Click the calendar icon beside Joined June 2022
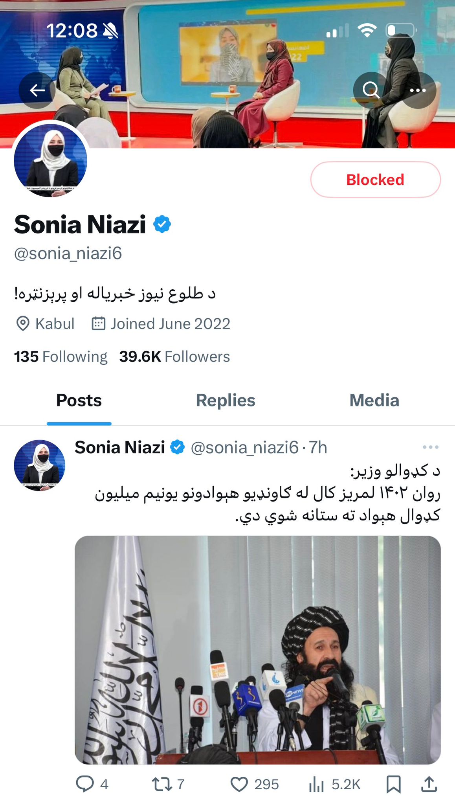The width and height of the screenshot is (455, 805). pyautogui.click(x=98, y=323)
